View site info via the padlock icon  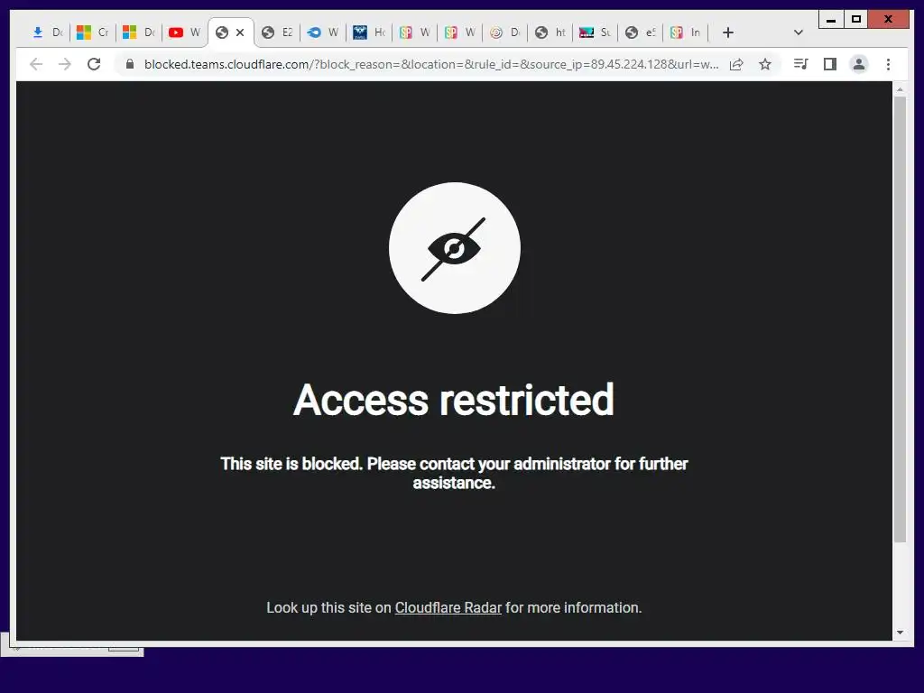(130, 64)
